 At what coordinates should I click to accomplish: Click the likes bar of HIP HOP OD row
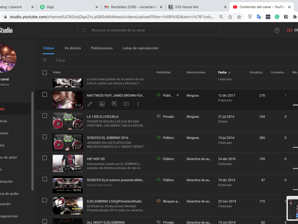(x=295, y=168)
